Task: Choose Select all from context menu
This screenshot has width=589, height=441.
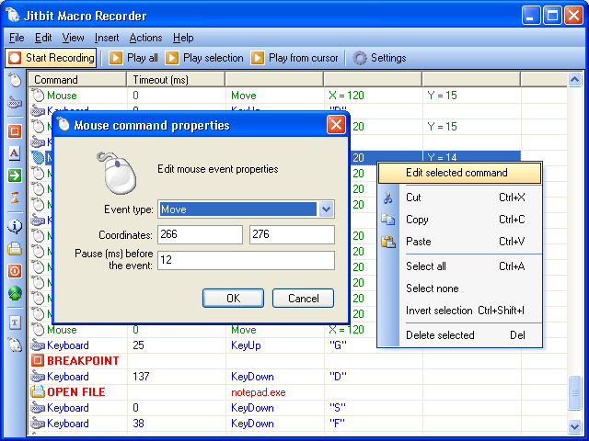Action: point(460,266)
